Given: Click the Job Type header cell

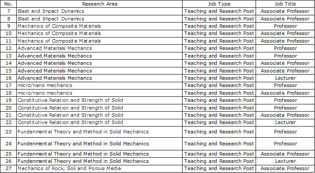Looking at the screenshot, I should [219, 4].
